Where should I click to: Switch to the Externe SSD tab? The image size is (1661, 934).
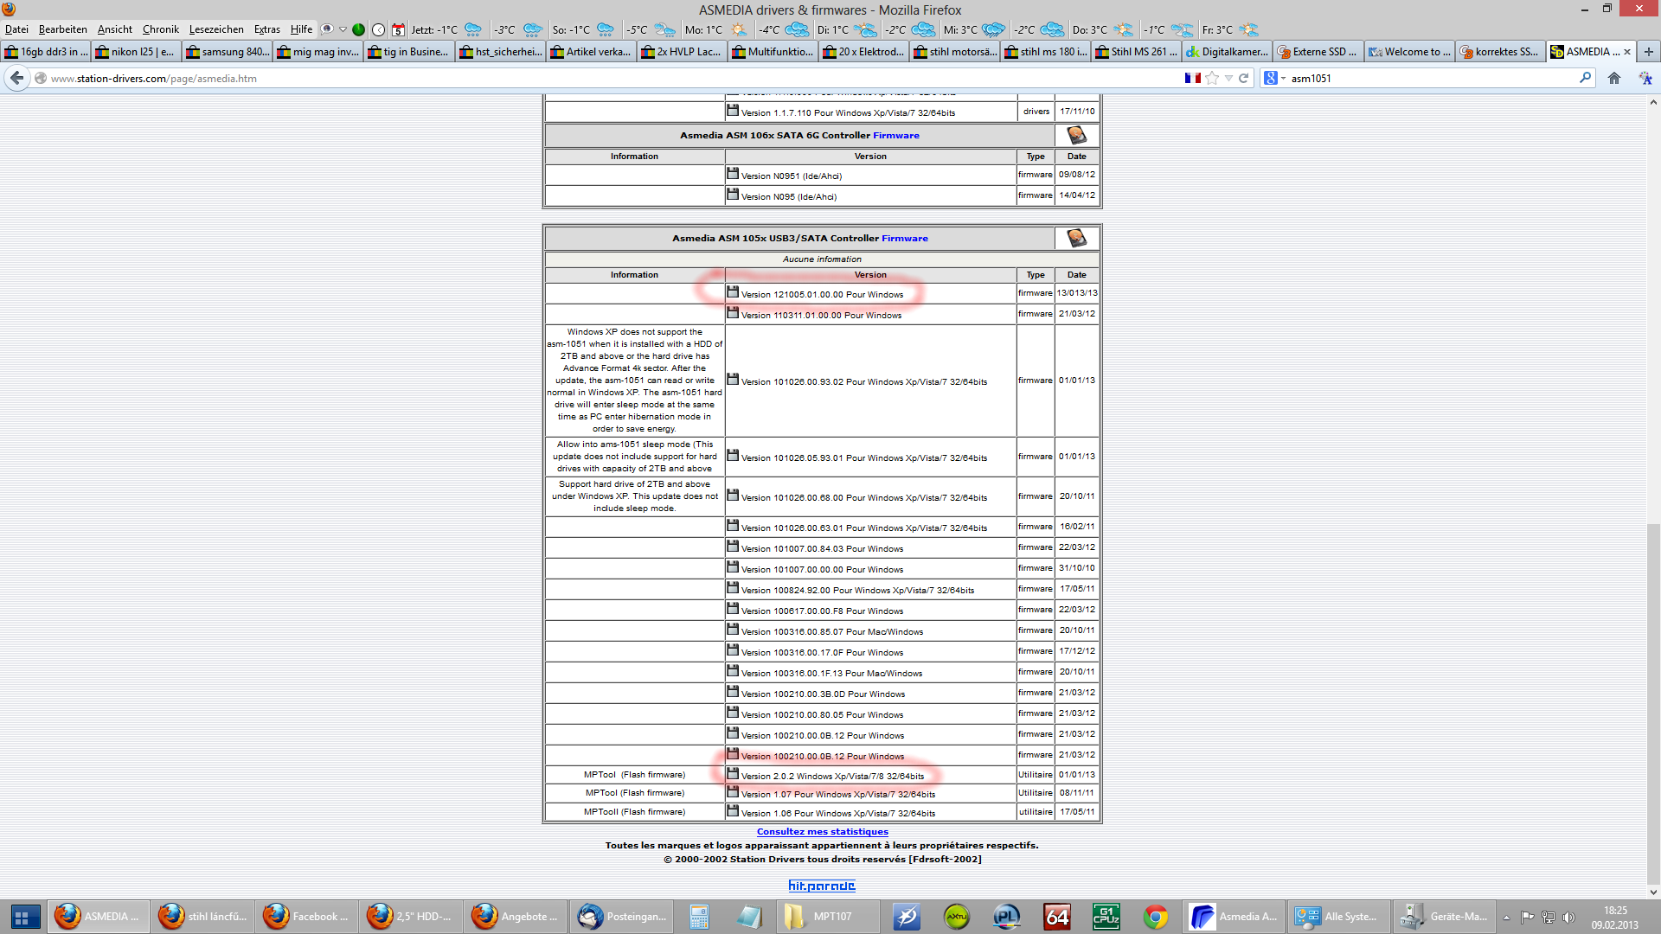[x=1318, y=52]
